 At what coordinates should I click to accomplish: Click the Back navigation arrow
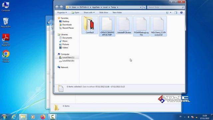click(57, 7)
